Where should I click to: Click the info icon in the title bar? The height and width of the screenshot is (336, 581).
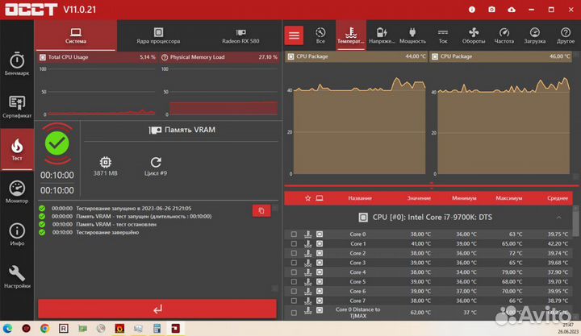pyautogui.click(x=472, y=10)
